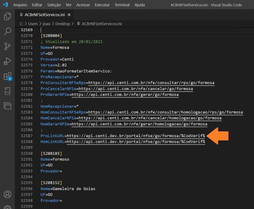Open the Accounts icon
This screenshot has height=209, width=254.
[x=7, y=194]
